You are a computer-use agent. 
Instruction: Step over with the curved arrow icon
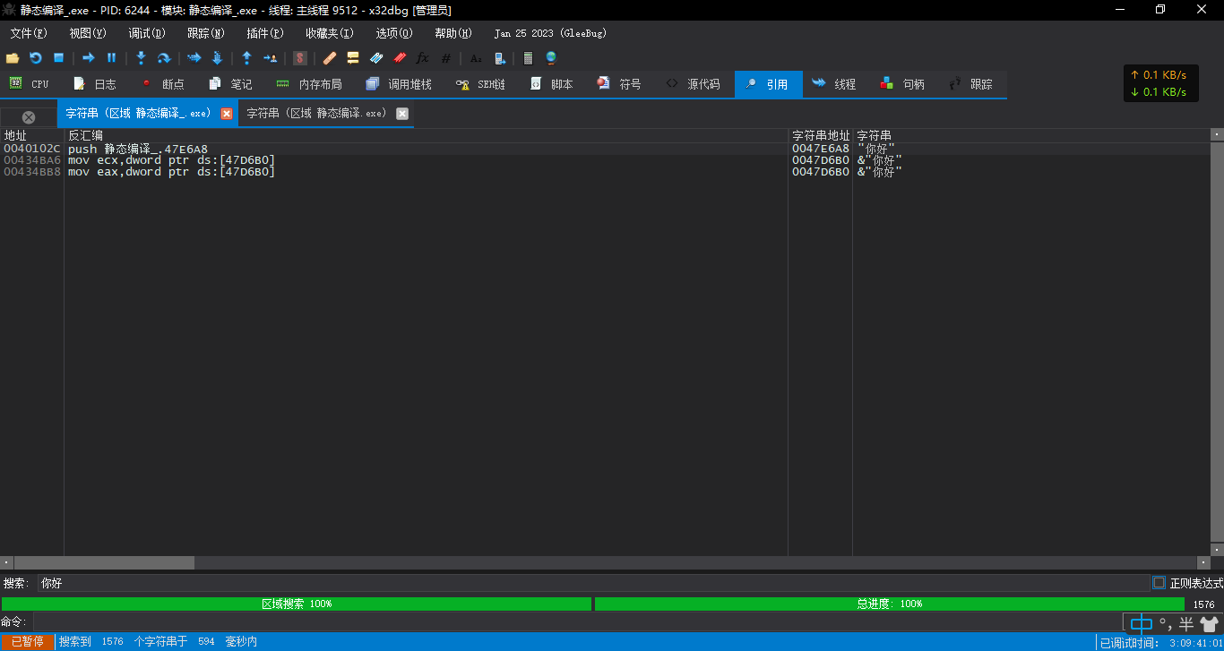tap(164, 57)
